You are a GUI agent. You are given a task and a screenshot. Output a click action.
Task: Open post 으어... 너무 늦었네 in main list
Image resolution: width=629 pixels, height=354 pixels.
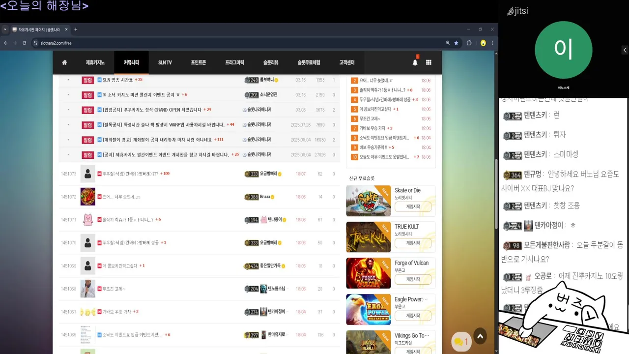pos(121,197)
